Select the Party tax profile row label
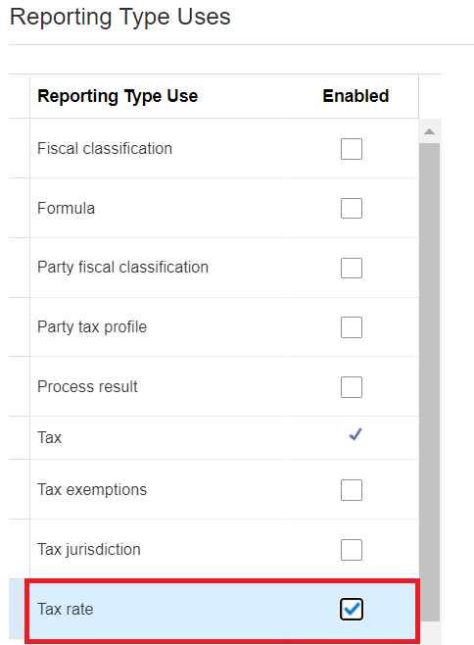Screen dimensions: 474x645 point(92,327)
